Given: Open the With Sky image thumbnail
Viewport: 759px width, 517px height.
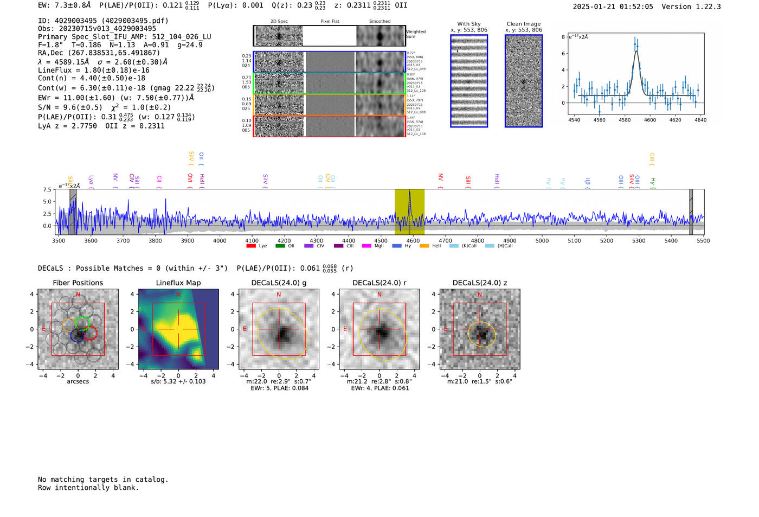Looking at the screenshot, I should 469,81.
